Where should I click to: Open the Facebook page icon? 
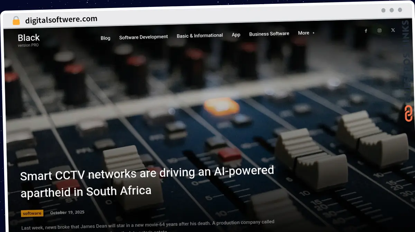pos(366,30)
